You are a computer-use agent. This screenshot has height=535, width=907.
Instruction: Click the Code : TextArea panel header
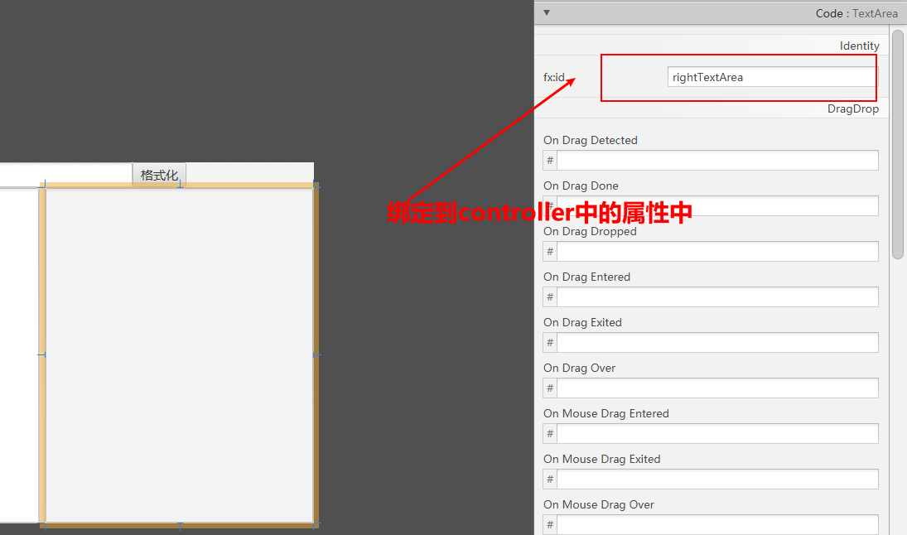click(720, 12)
